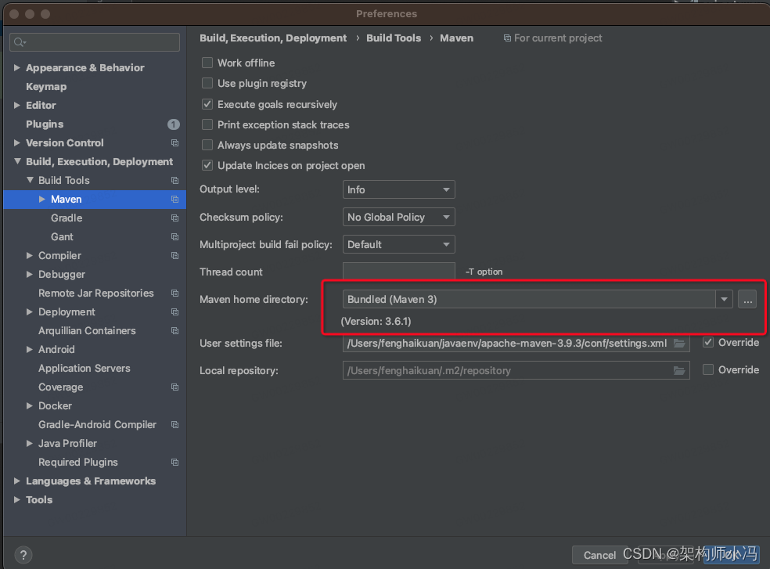Click the browse button for Maven home directory
The height and width of the screenshot is (569, 770).
(747, 299)
